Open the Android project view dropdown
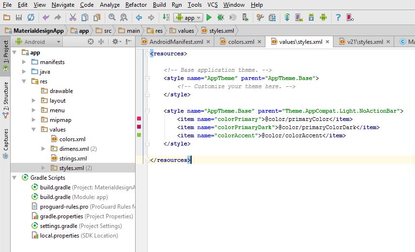Viewport: 415px width, 252px height. point(38,42)
